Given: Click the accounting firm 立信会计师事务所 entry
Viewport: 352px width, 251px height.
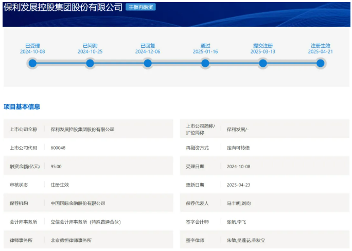Looking at the screenshot, I should pyautogui.click(x=85, y=222).
